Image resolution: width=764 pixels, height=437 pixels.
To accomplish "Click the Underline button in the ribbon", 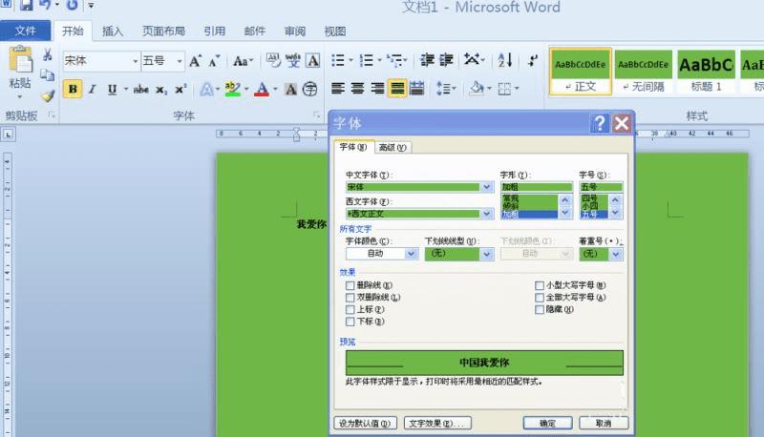I will coord(112,89).
